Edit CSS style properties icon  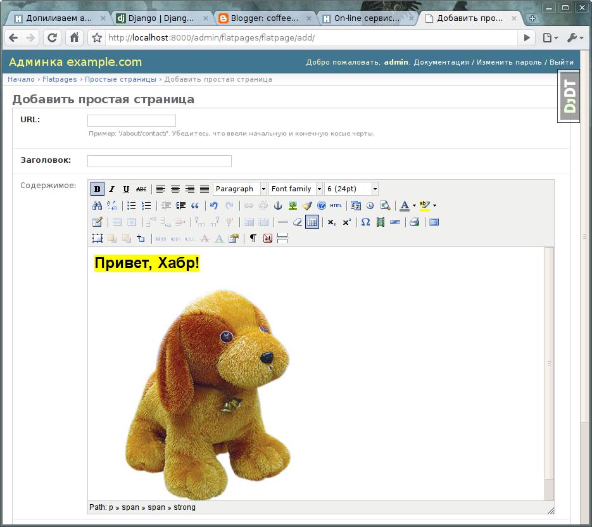point(234,238)
